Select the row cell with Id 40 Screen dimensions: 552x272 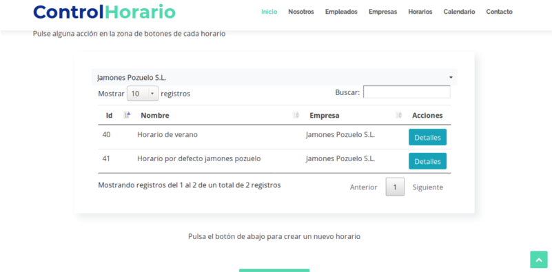[x=106, y=134]
